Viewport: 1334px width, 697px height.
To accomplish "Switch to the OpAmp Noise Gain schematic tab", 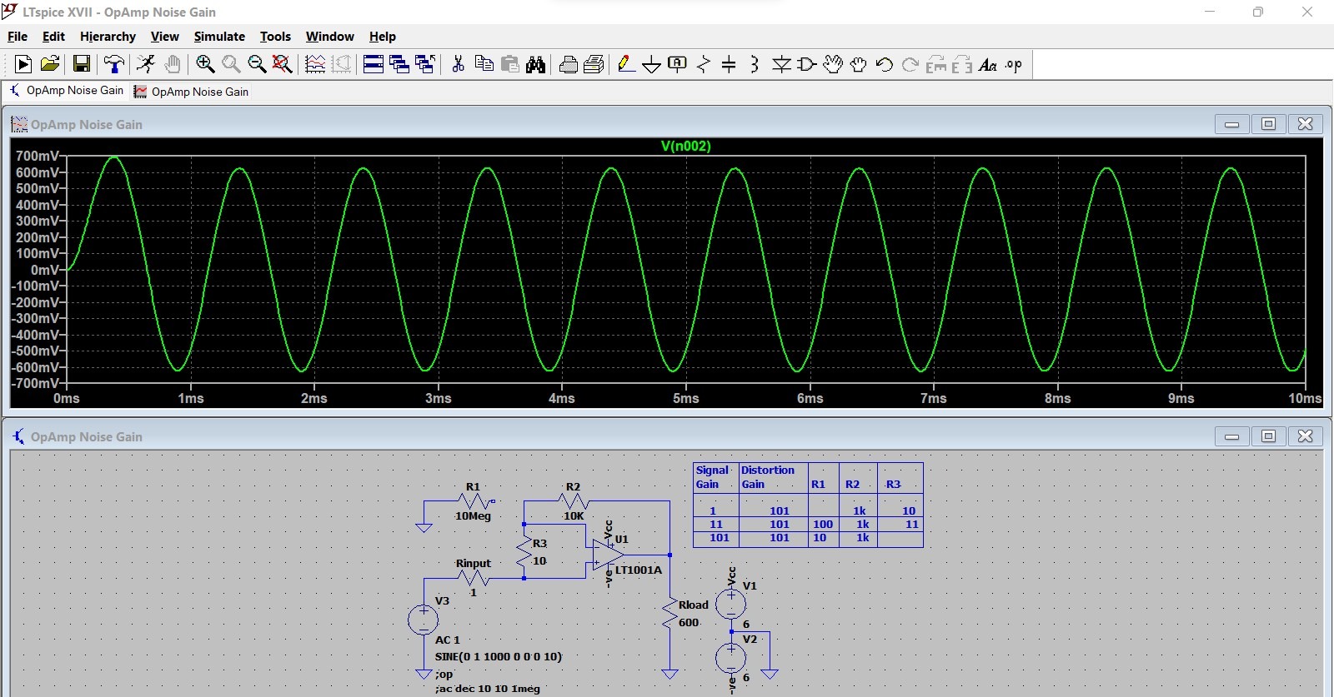I will [67, 91].
